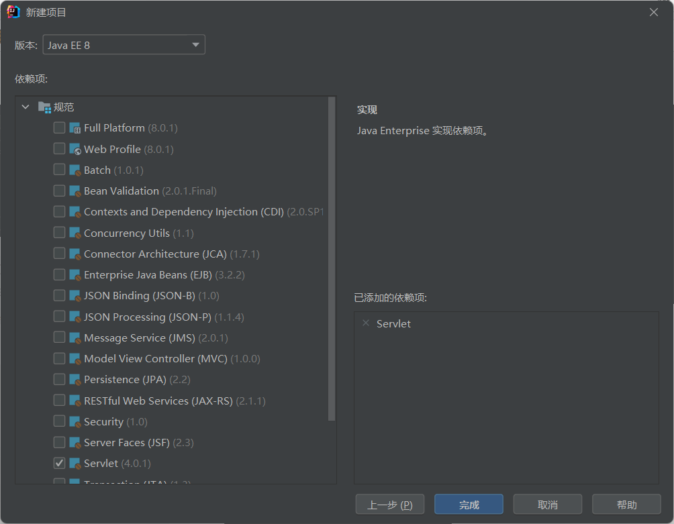Click the Servlet dependency icon
Viewport: 674px width, 524px height.
(75, 464)
